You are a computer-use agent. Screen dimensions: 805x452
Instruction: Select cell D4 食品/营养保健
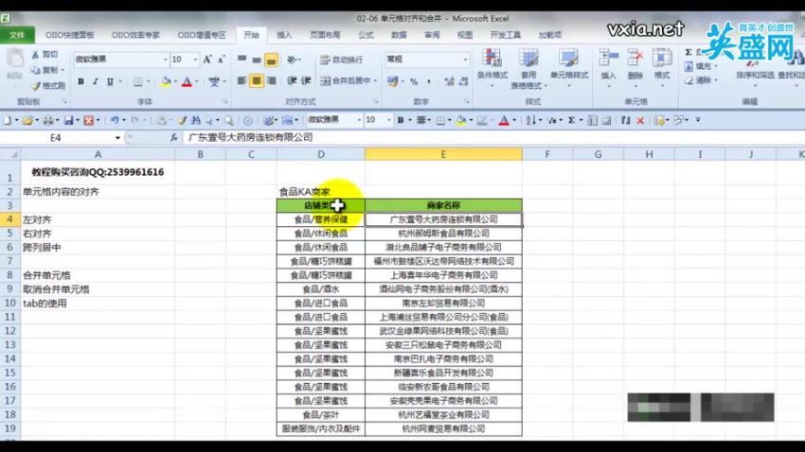point(321,219)
